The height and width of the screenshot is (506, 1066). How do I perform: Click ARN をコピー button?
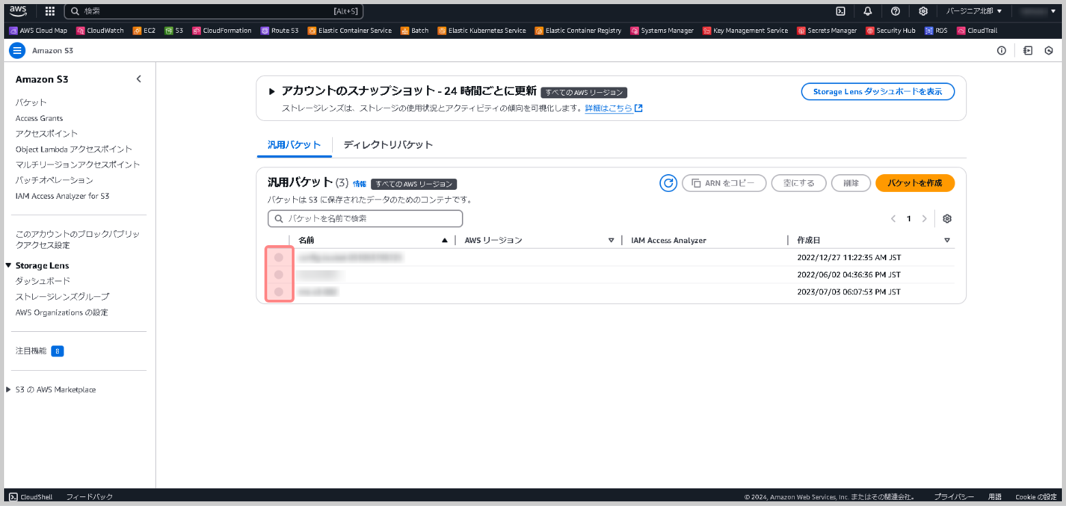pos(724,183)
